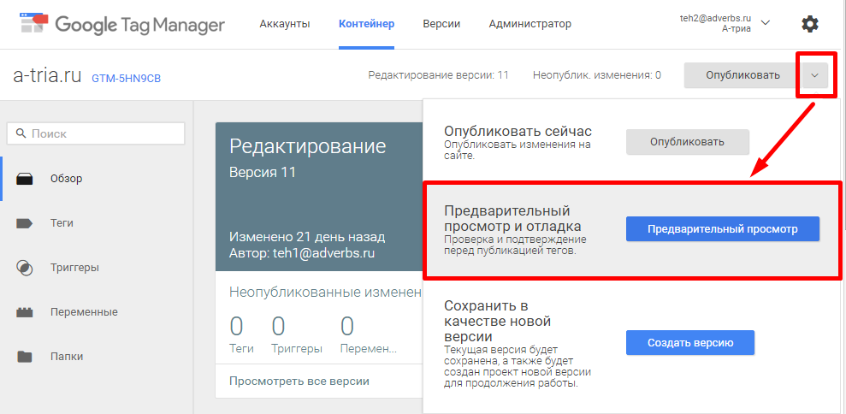The height and width of the screenshot is (414, 846).
Task: Select the Контейнер tab
Action: click(366, 24)
